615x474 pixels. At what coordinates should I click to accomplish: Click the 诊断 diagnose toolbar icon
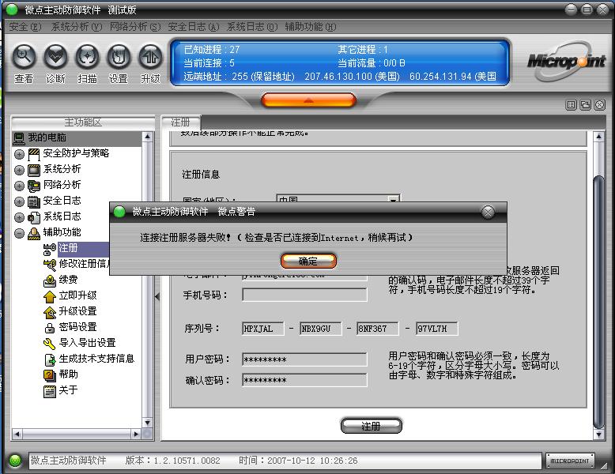(x=56, y=57)
